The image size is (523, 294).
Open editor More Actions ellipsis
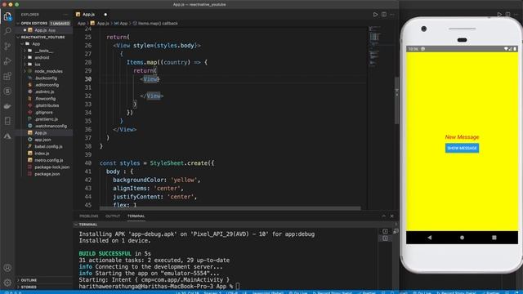(392, 15)
